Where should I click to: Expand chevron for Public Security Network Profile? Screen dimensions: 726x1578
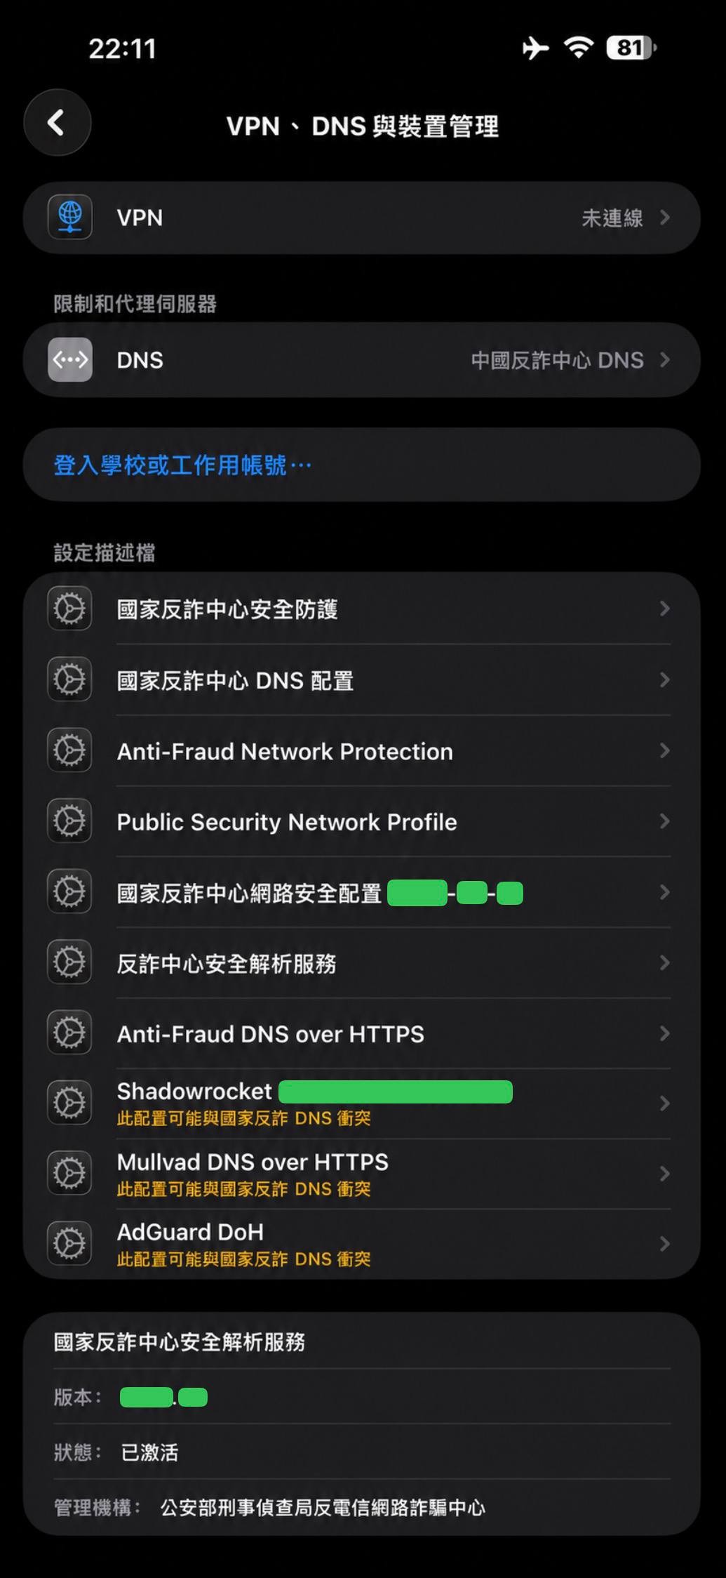click(665, 821)
